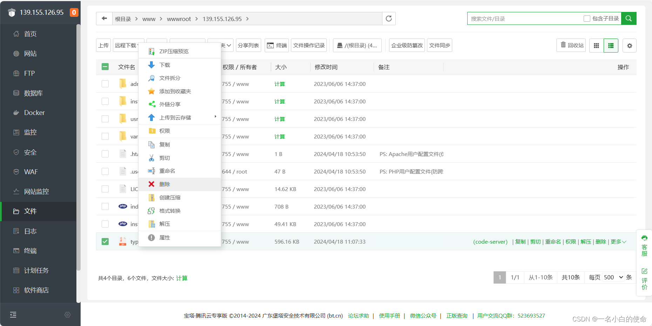Tick checkbox for the 47 B file row
652x326 pixels.
point(105,171)
